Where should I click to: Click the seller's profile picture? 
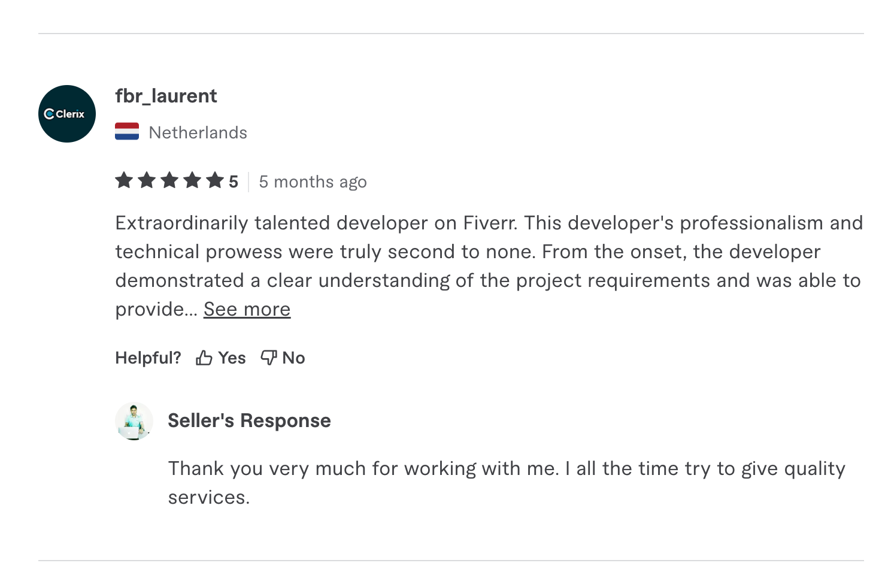click(134, 421)
